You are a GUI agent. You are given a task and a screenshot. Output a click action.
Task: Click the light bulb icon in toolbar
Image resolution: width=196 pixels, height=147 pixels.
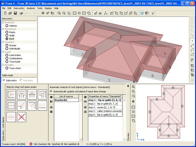tap(153, 13)
